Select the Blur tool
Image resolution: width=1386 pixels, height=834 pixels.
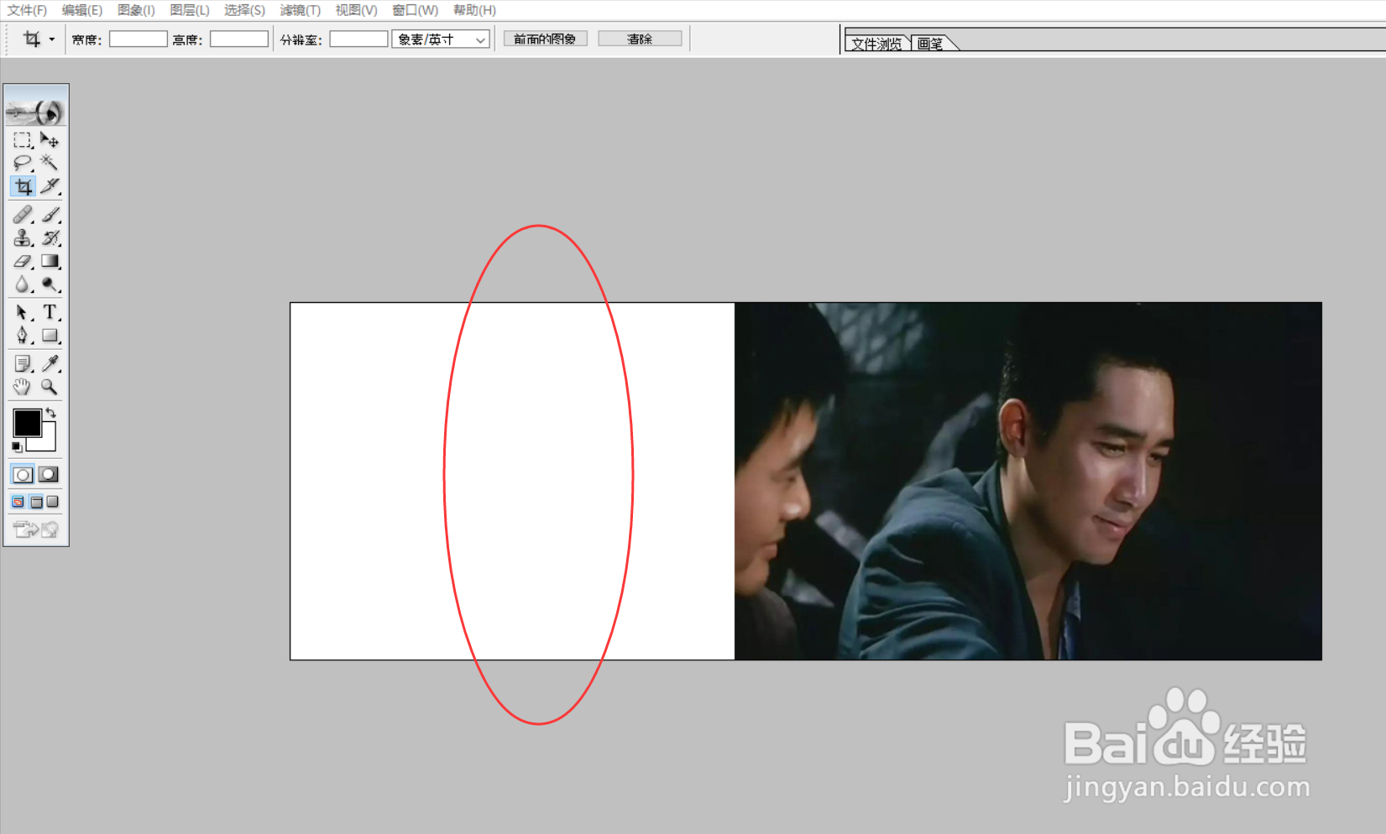pyautogui.click(x=23, y=285)
